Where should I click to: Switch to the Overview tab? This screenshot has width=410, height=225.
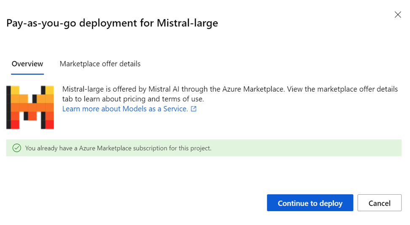27,64
